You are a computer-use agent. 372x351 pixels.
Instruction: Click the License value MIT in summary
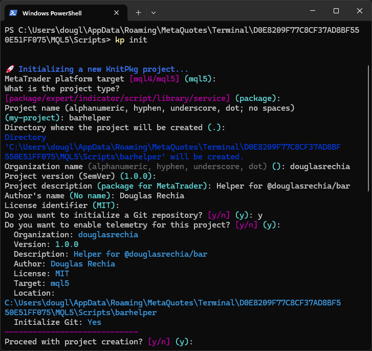62,274
